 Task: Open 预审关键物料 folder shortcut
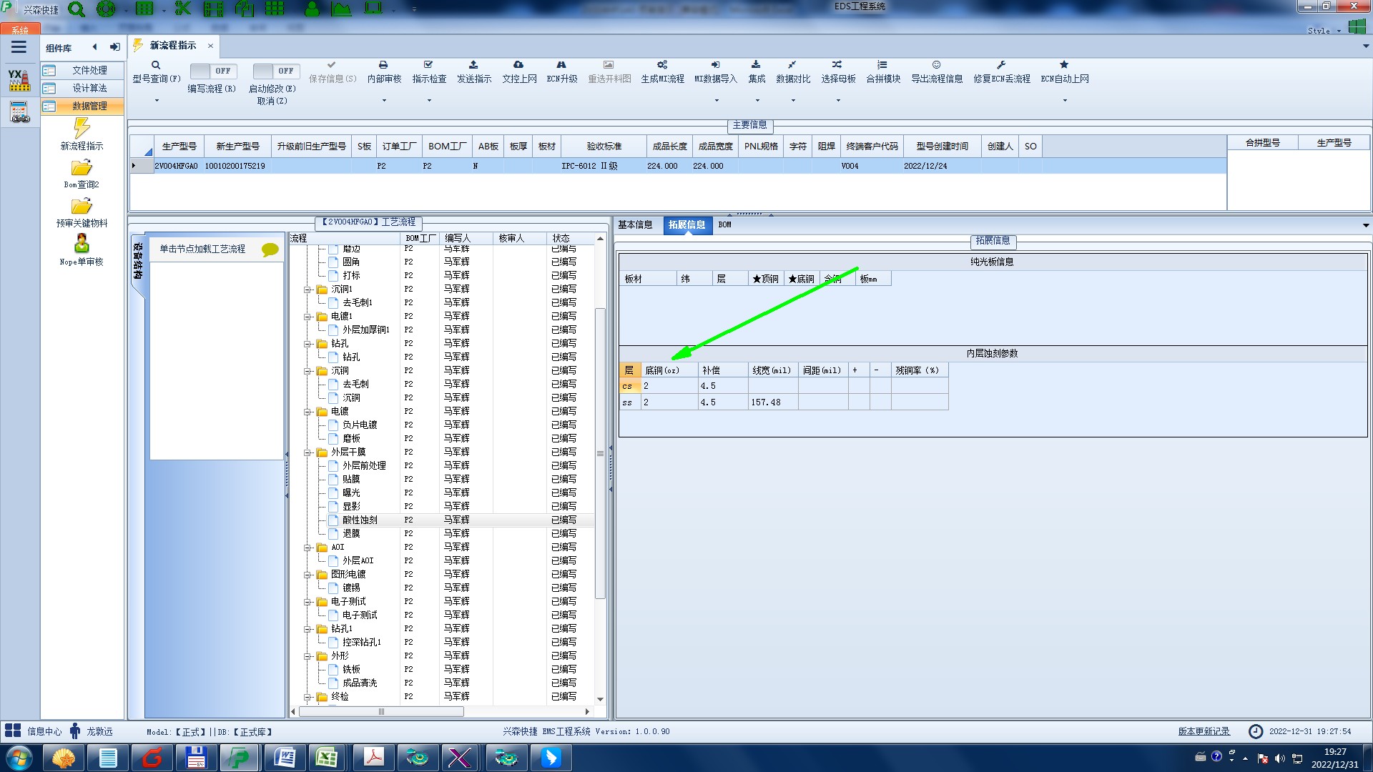coord(82,212)
